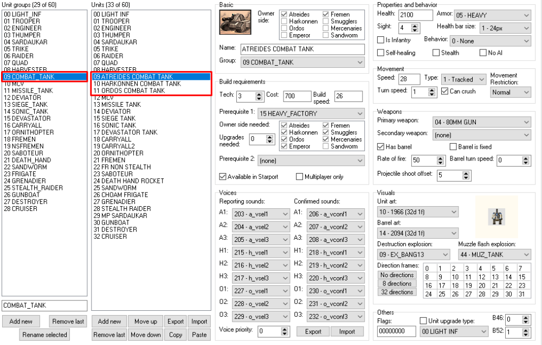Click the 32 directions button
This screenshot has height=345, width=542.
pyautogui.click(x=397, y=292)
